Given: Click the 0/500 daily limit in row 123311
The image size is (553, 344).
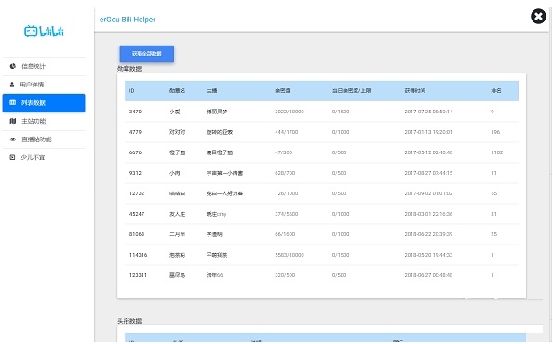Looking at the screenshot, I should click(339, 275).
